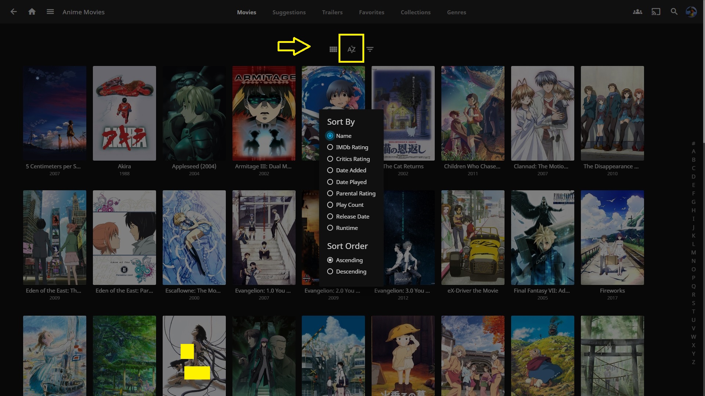Open the filter options dropdown icon
Screen dimensions: 705x396
click(370, 49)
